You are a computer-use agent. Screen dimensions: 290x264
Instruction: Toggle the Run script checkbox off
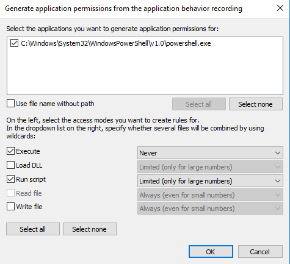10,179
